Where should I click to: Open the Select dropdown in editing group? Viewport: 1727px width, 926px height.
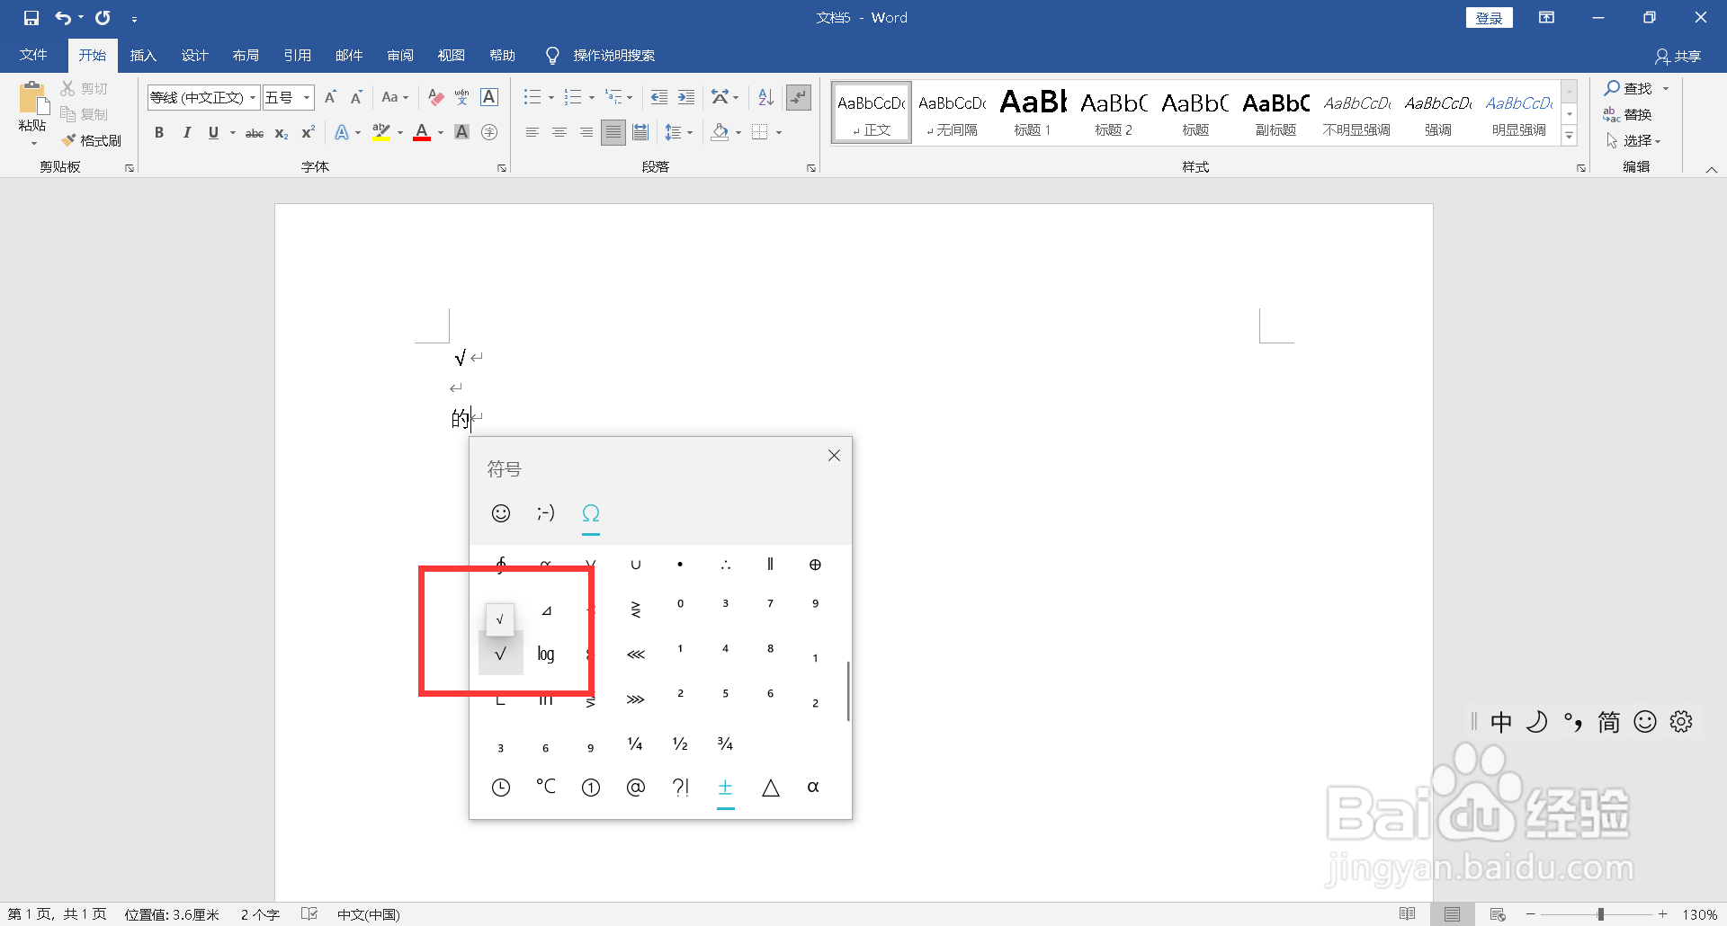[1633, 141]
